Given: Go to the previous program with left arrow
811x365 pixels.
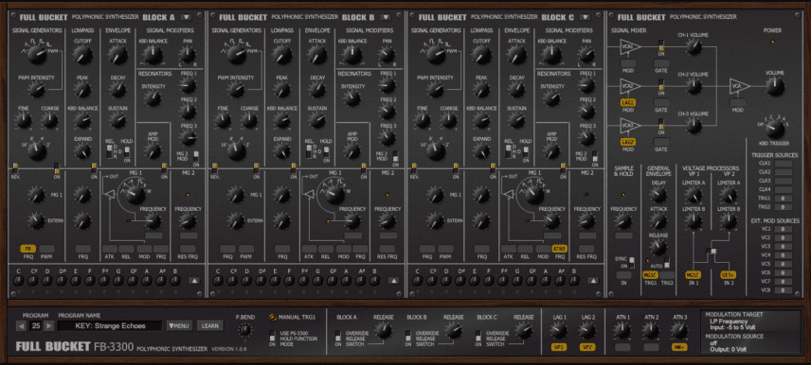Looking at the screenshot, I should point(21,326).
